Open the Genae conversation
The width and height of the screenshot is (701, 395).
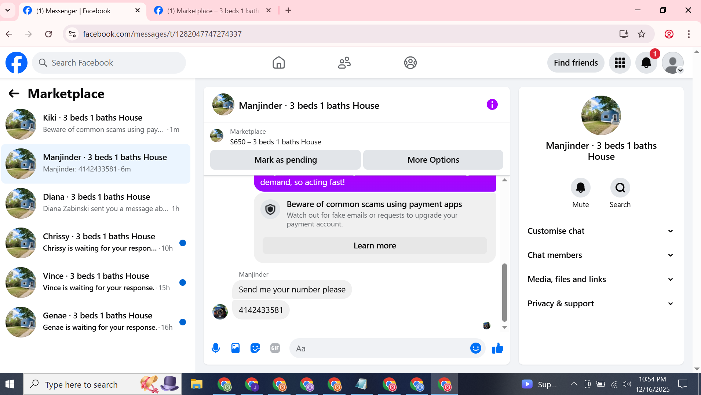click(x=96, y=322)
